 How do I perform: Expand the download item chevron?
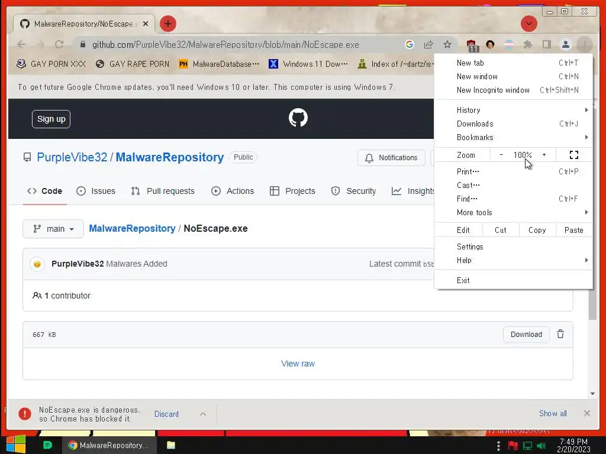point(203,414)
